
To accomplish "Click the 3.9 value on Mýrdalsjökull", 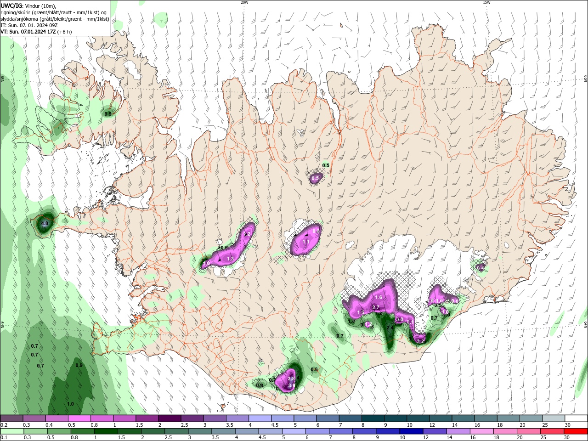I will pyautogui.click(x=291, y=386).
